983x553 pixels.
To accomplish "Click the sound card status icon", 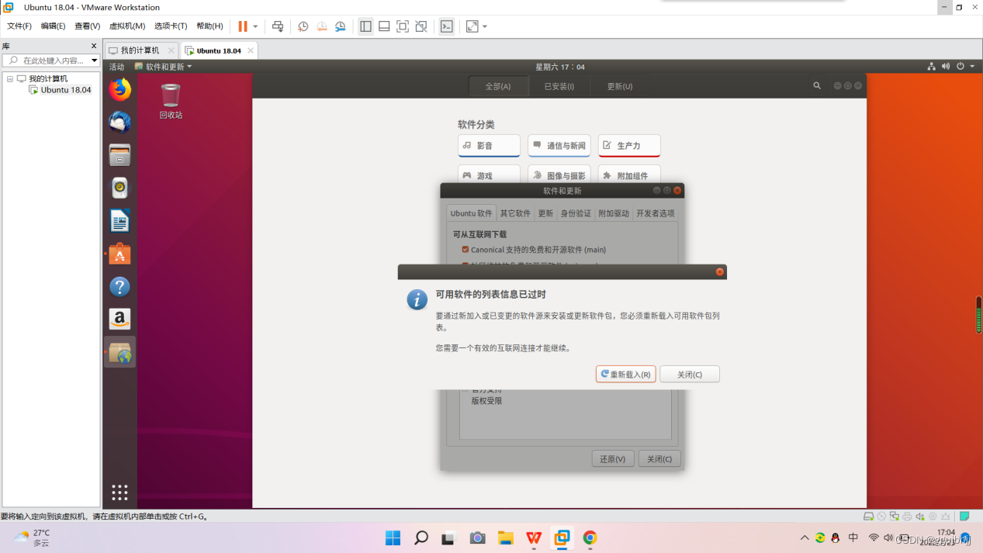I will [x=920, y=517].
